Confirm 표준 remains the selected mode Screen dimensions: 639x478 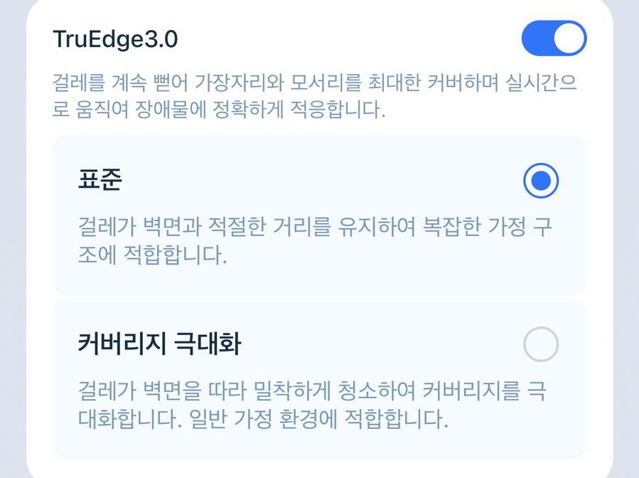pyautogui.click(x=539, y=181)
